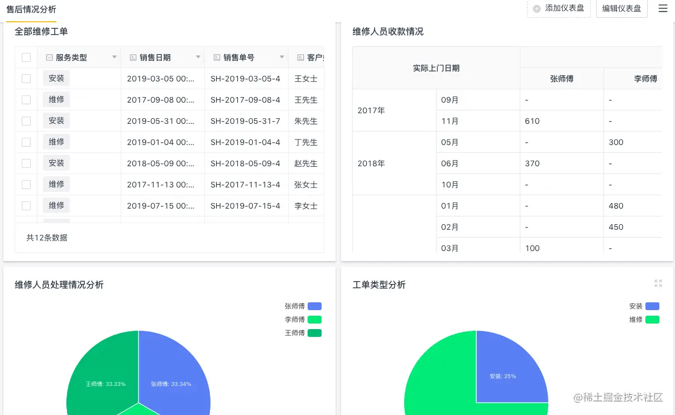Viewport: 675px width, 415px height.
Task: Click customer name 赵先生
Action: pos(306,163)
